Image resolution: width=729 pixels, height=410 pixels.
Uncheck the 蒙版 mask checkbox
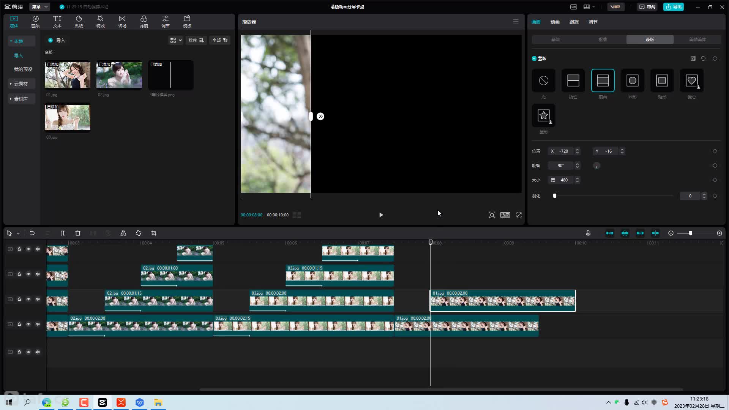click(534, 58)
